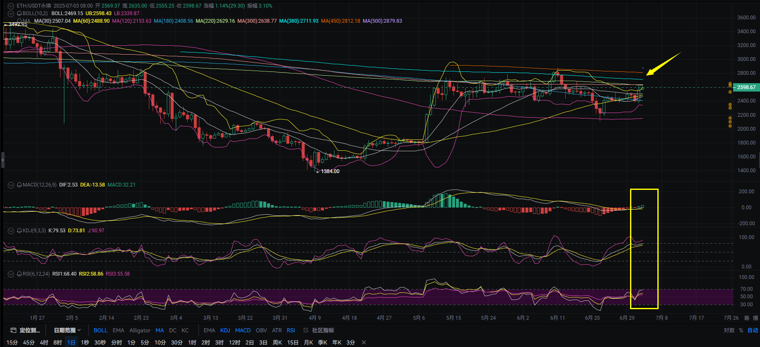Enable the % percentage scale
The height and width of the screenshot is (347, 760).
(741, 330)
